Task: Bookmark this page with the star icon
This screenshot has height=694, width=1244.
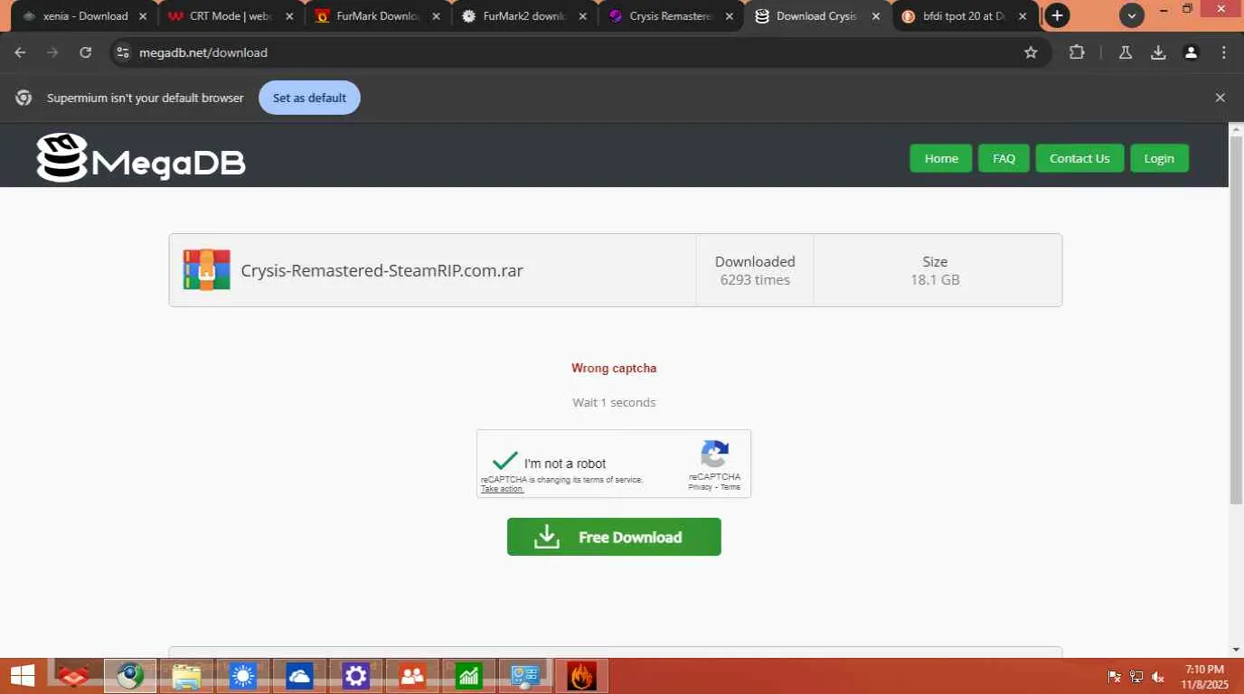Action: pyautogui.click(x=1031, y=52)
